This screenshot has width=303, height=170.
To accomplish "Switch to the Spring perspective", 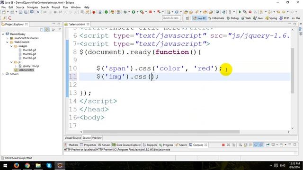I will [x=271, y=18].
